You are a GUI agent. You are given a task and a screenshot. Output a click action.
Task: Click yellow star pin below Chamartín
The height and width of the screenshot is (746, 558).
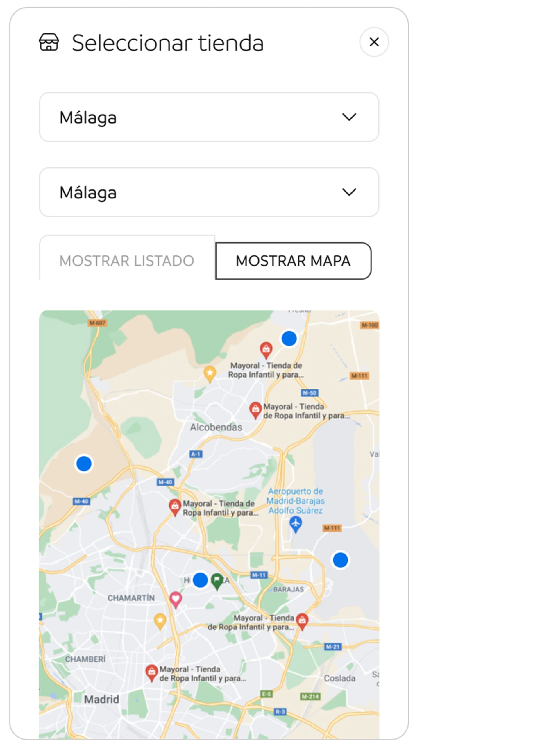coord(160,622)
